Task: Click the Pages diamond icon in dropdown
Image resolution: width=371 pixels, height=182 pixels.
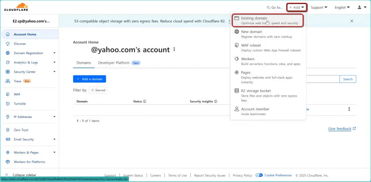Action: click(x=237, y=72)
